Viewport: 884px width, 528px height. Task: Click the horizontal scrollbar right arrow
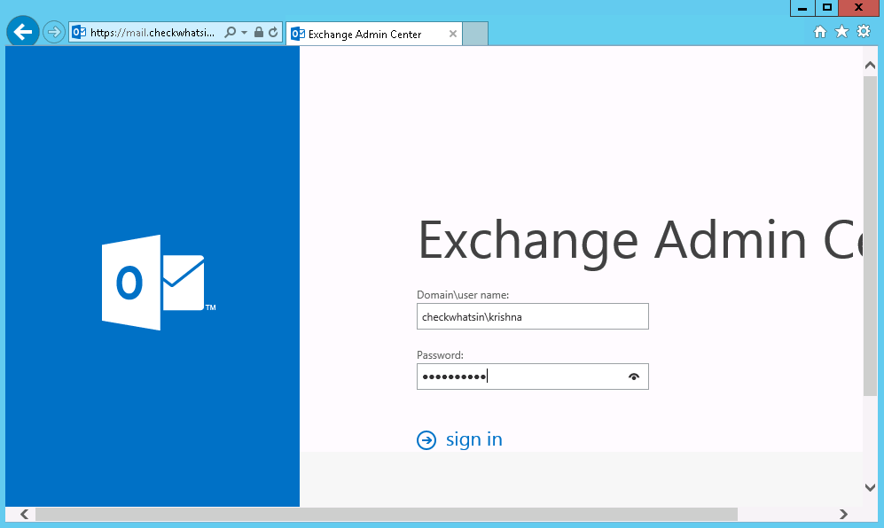coord(843,514)
